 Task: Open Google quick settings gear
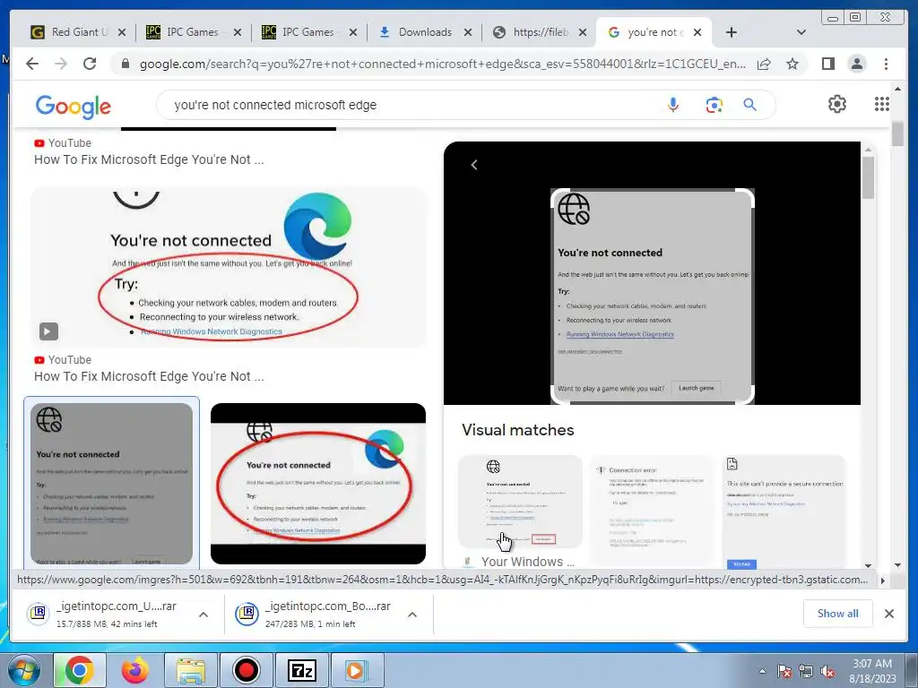pyautogui.click(x=837, y=104)
